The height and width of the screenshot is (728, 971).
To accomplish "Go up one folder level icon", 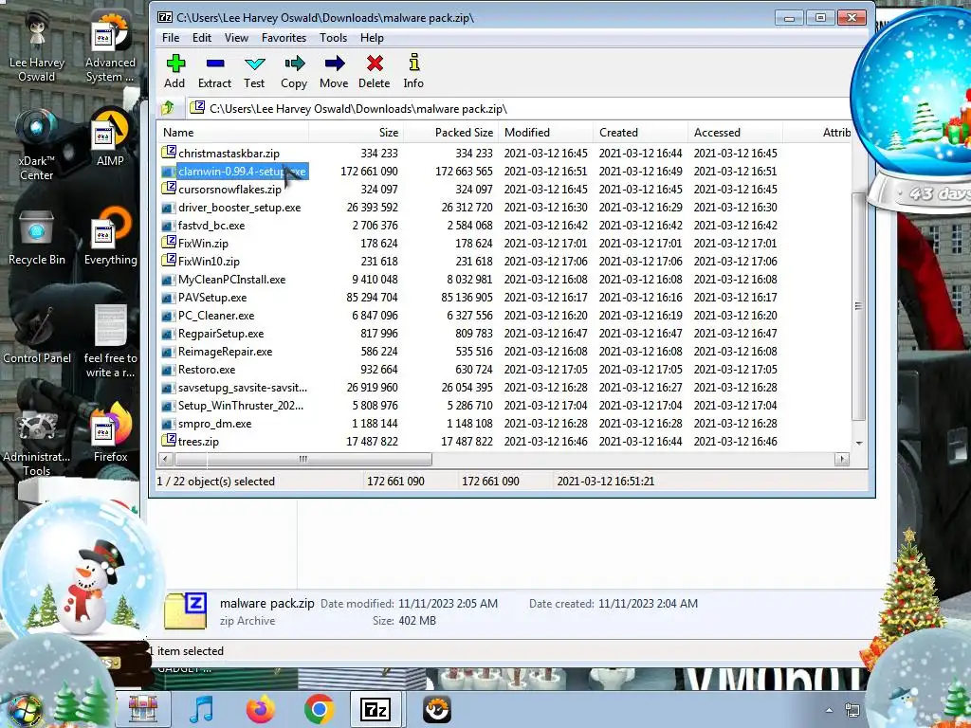I will 167,108.
